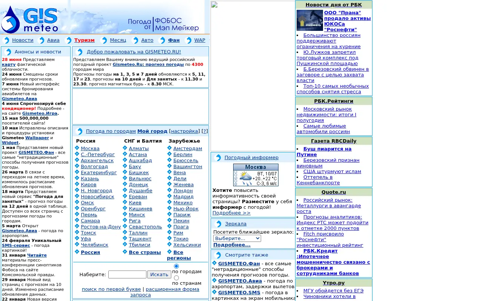The height and width of the screenshot is (301, 483).
Task: Click the raindrop icon beside Авто
Action: [135, 40]
